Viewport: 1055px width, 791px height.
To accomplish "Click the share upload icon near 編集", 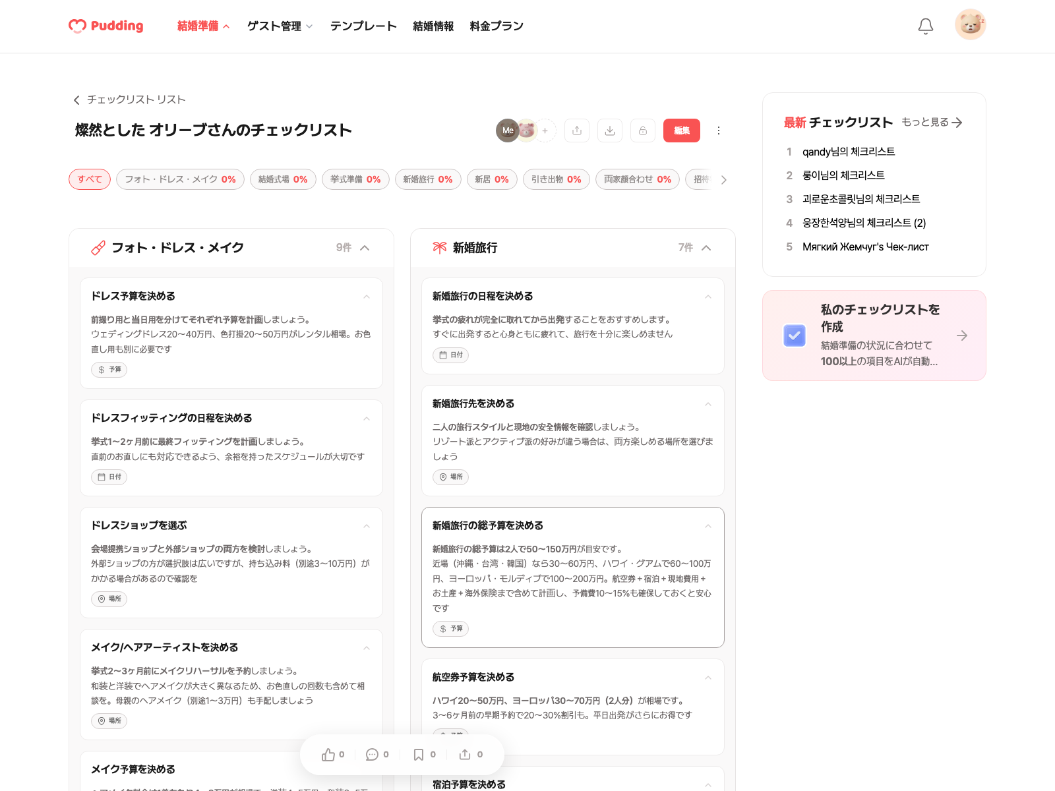I will pyautogui.click(x=577, y=131).
